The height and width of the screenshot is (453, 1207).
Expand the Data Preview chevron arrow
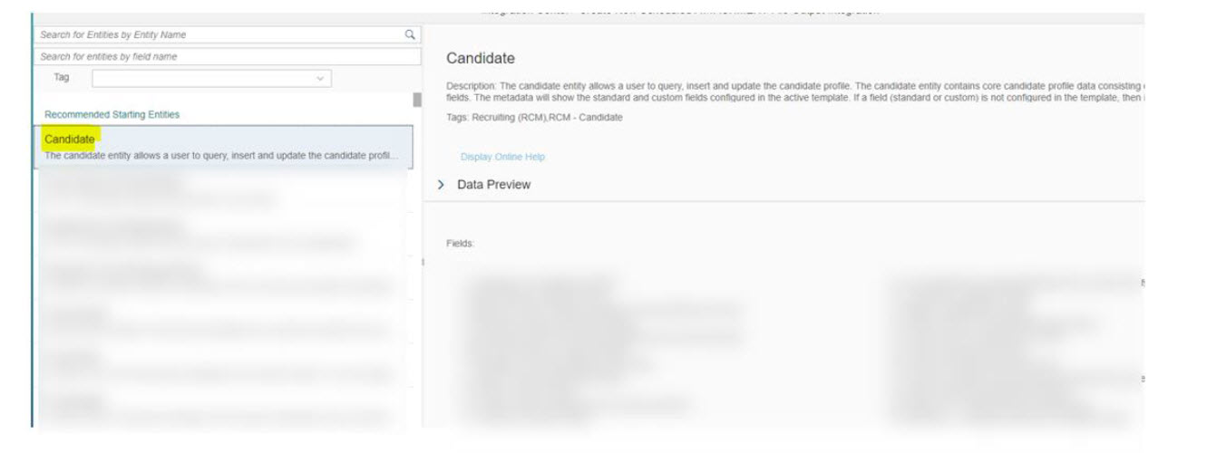point(442,185)
